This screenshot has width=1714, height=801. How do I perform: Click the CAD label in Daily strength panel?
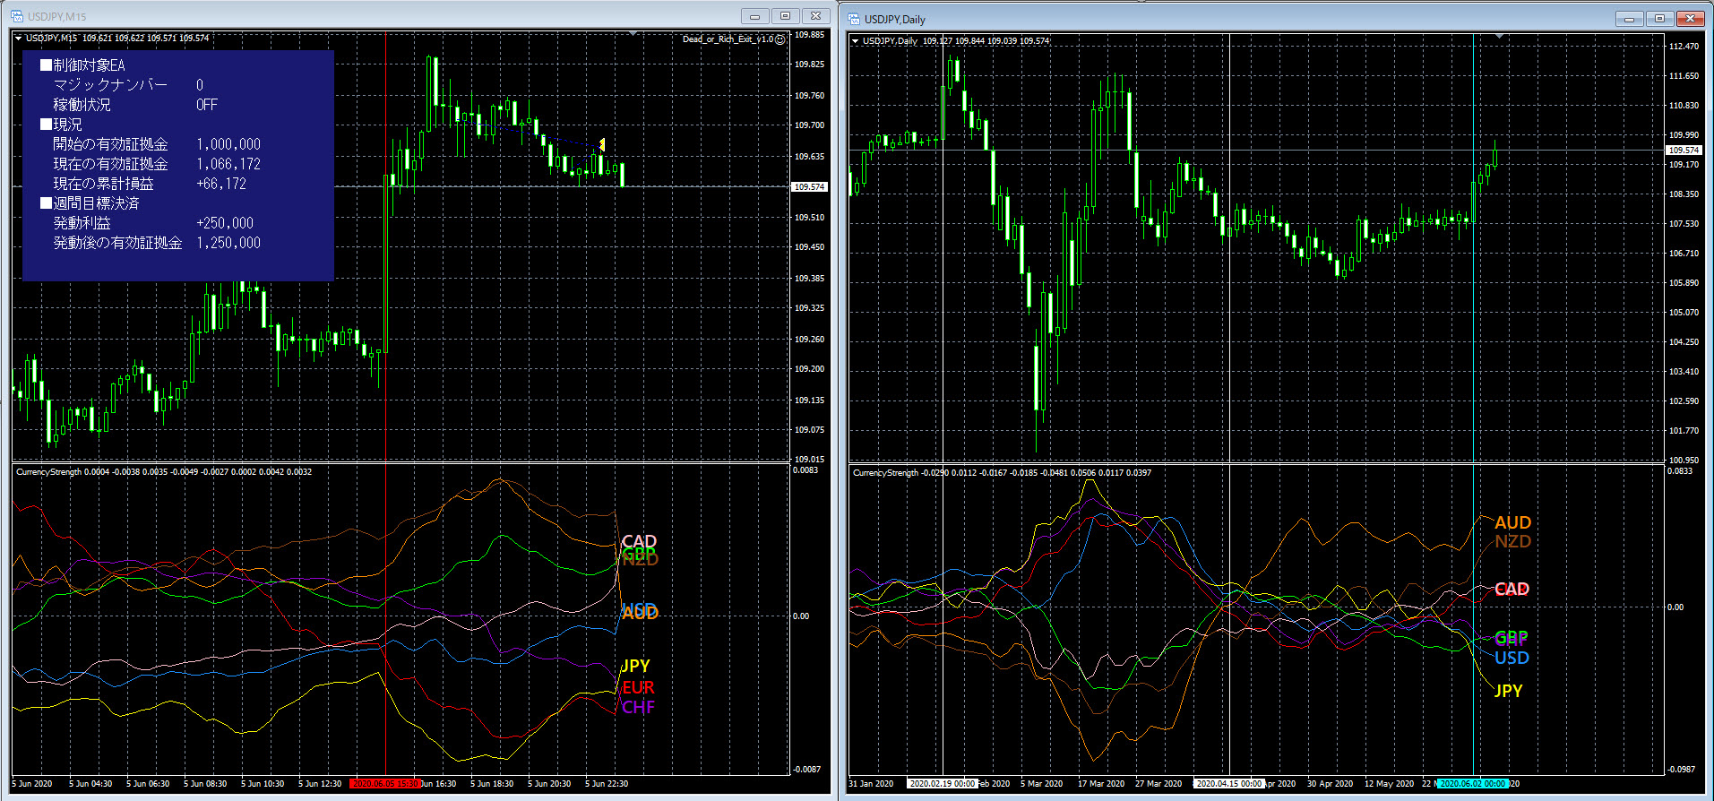(1512, 589)
